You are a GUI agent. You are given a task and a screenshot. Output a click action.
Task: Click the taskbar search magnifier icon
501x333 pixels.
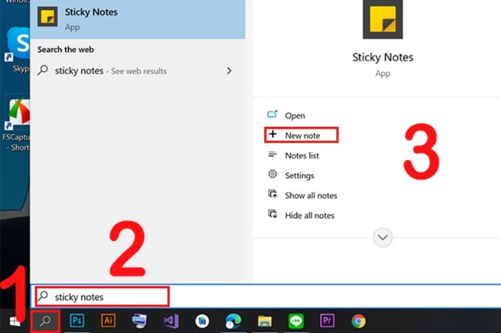coord(45,321)
